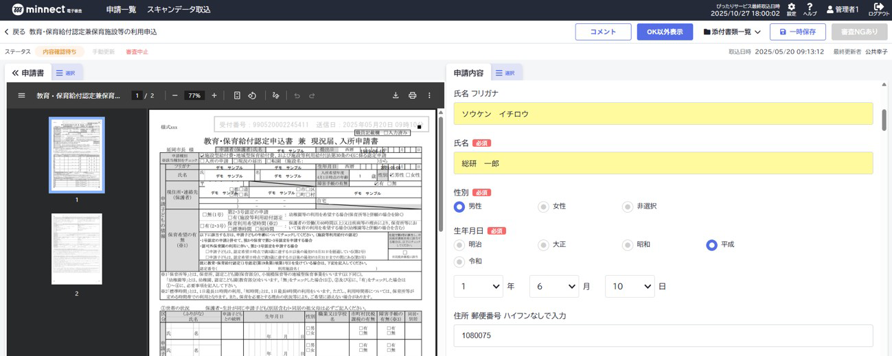Expand the 添付書類一覧 dropdown
The width and height of the screenshot is (892, 356).
pos(732,32)
